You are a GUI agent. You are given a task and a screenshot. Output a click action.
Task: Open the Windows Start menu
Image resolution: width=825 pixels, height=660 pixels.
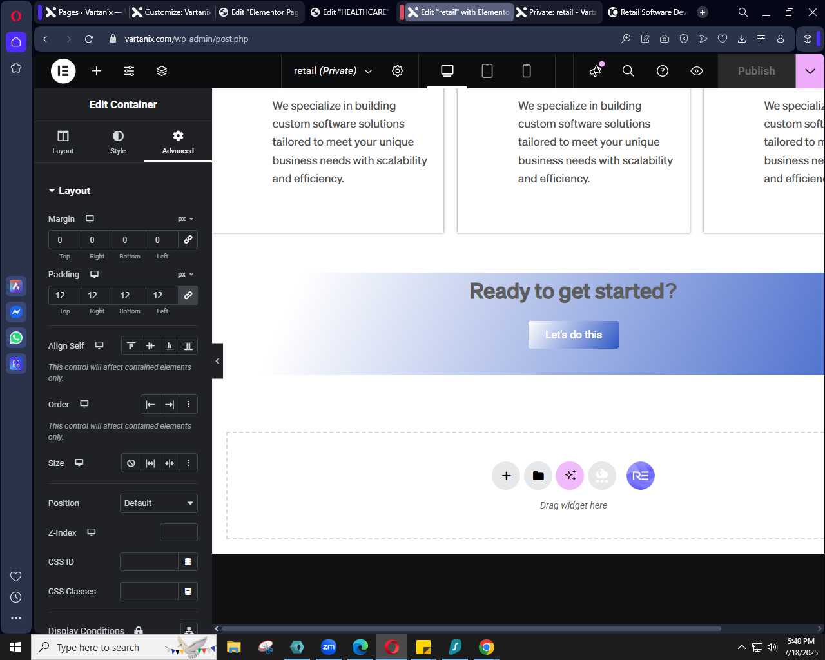pos(15,647)
